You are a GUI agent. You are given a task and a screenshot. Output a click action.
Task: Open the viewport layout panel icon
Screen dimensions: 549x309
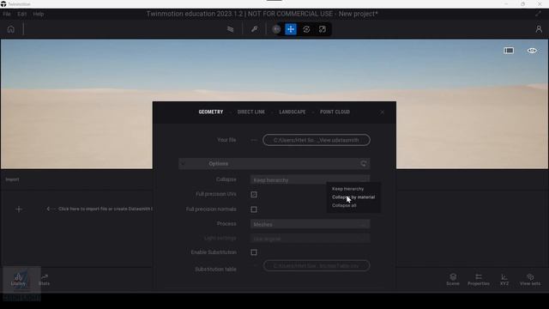click(x=509, y=51)
